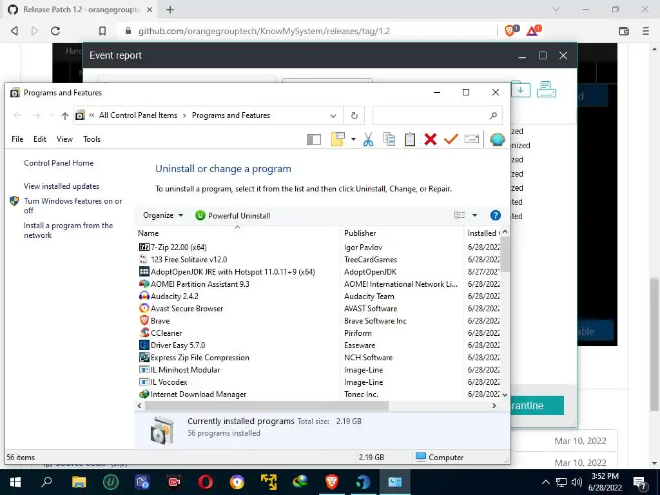Screen dimensions: 660x495
Task: Select Audacity 2.4.2 in programs list
Action: tap(174, 296)
